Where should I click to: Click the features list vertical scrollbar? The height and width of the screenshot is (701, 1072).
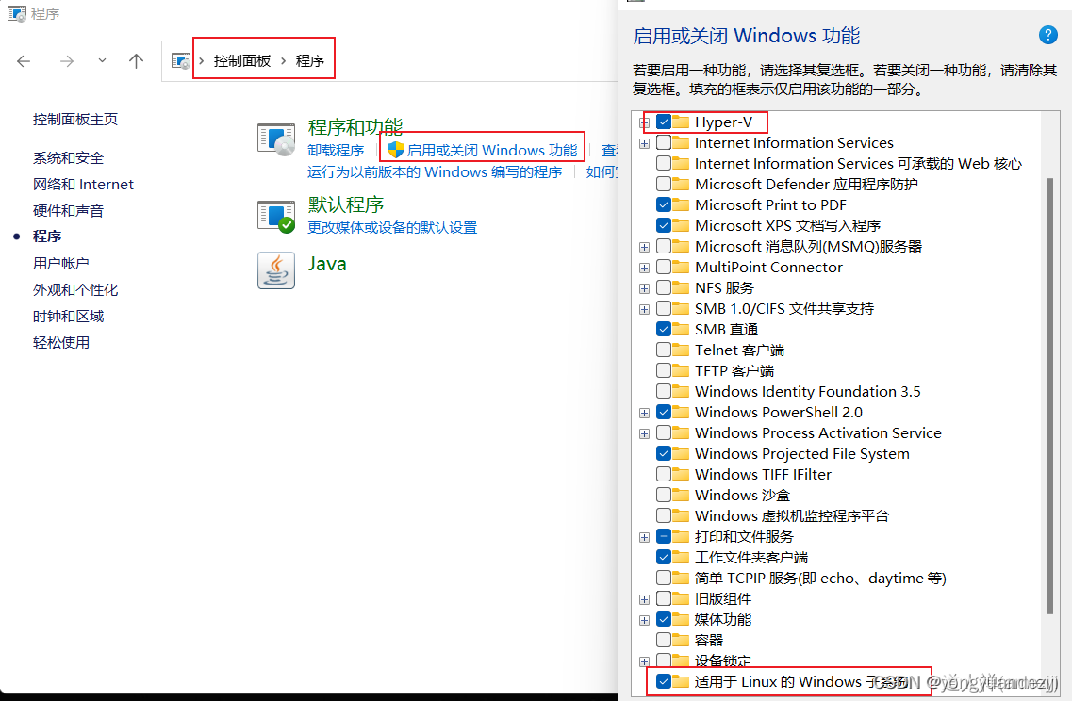coord(1050,397)
